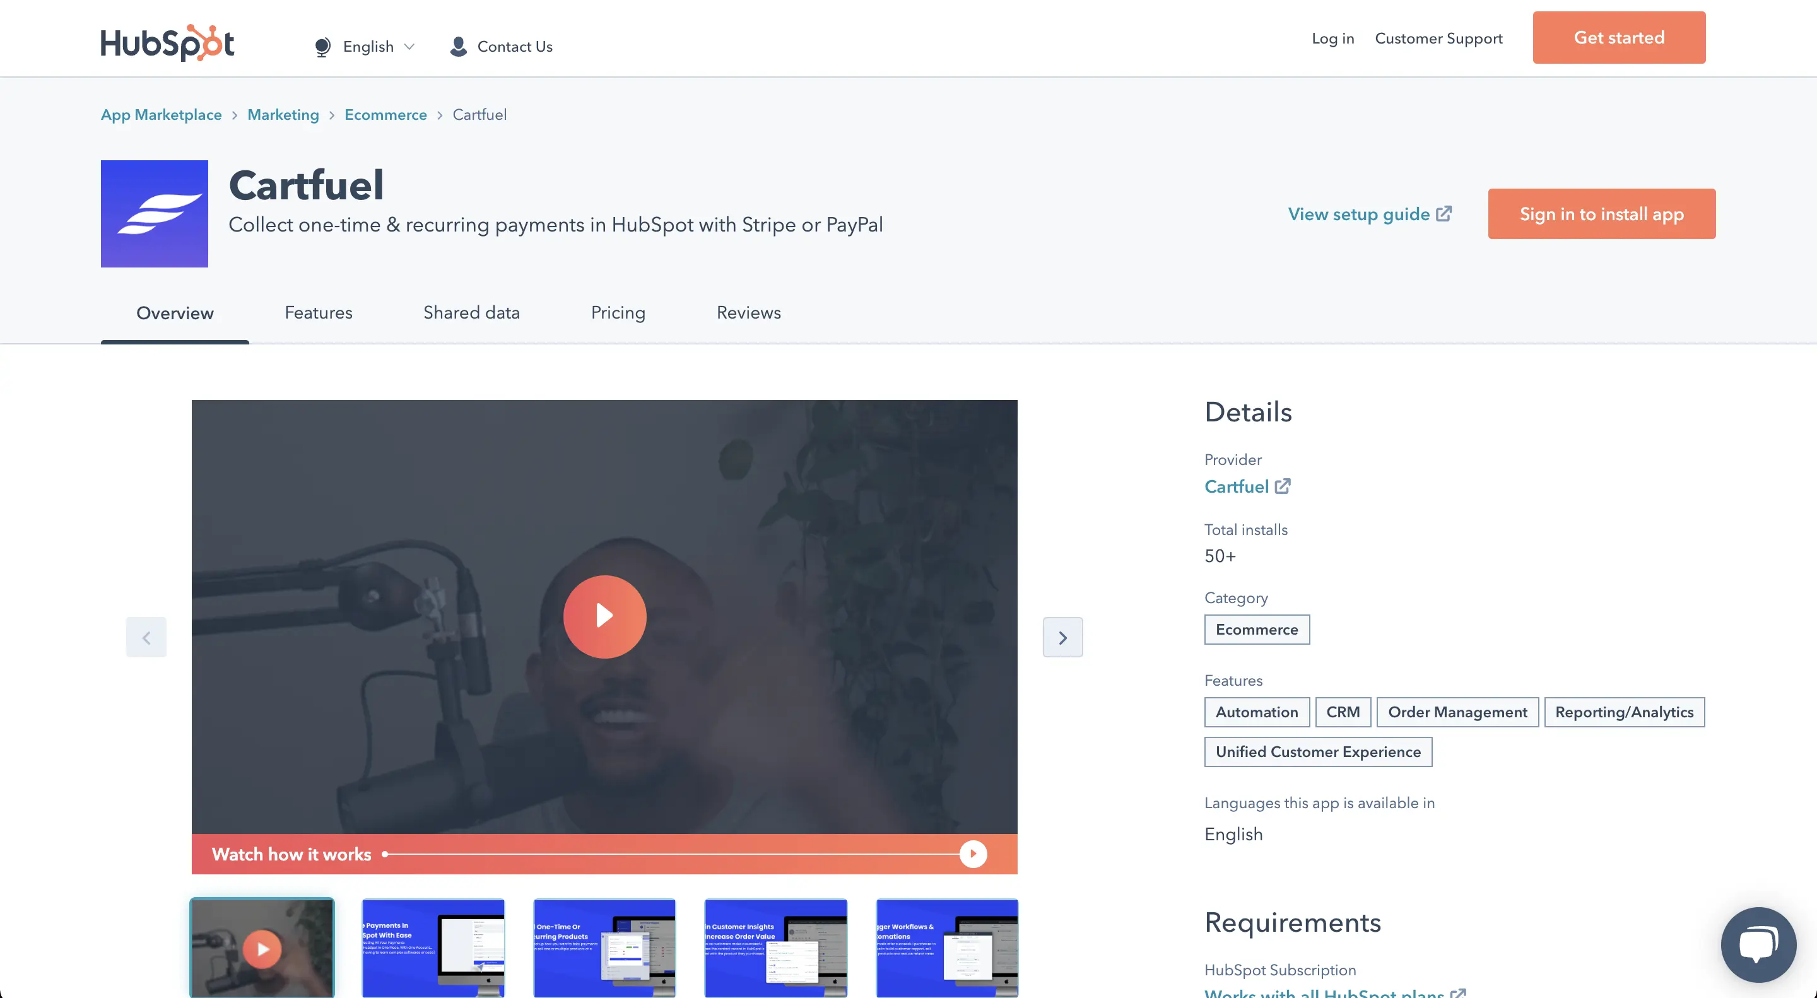Select the Overview tab
Viewport: 1817px width, 998px height.
point(175,313)
